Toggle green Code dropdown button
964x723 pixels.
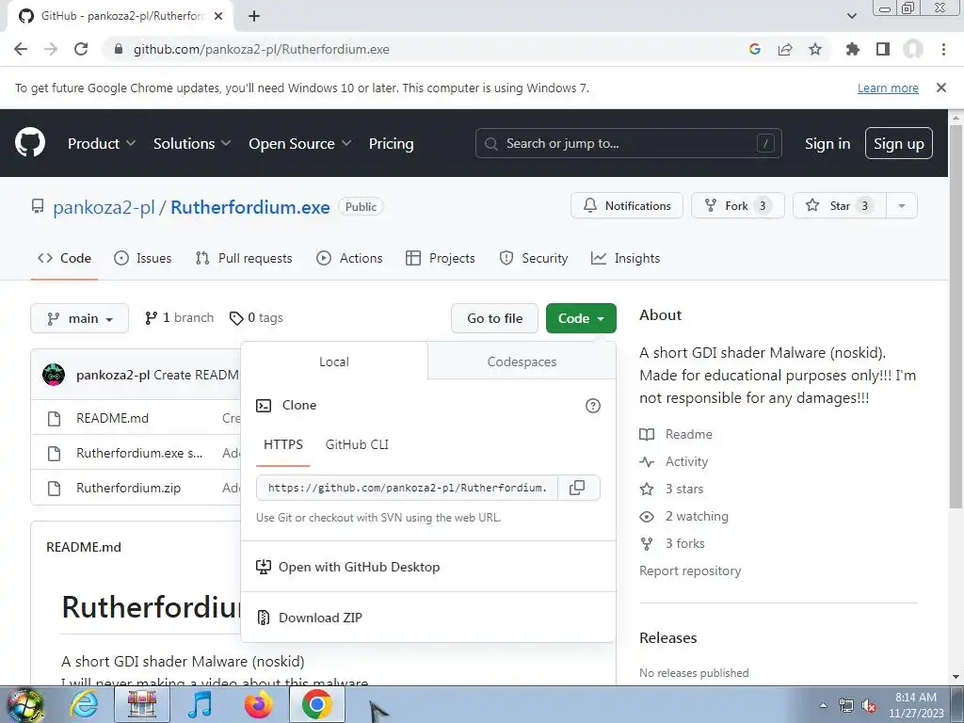581,318
